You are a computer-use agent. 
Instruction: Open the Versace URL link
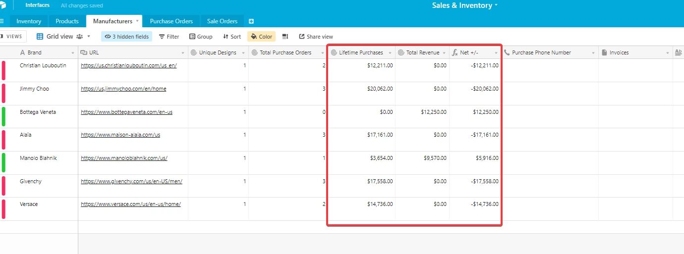point(130,204)
